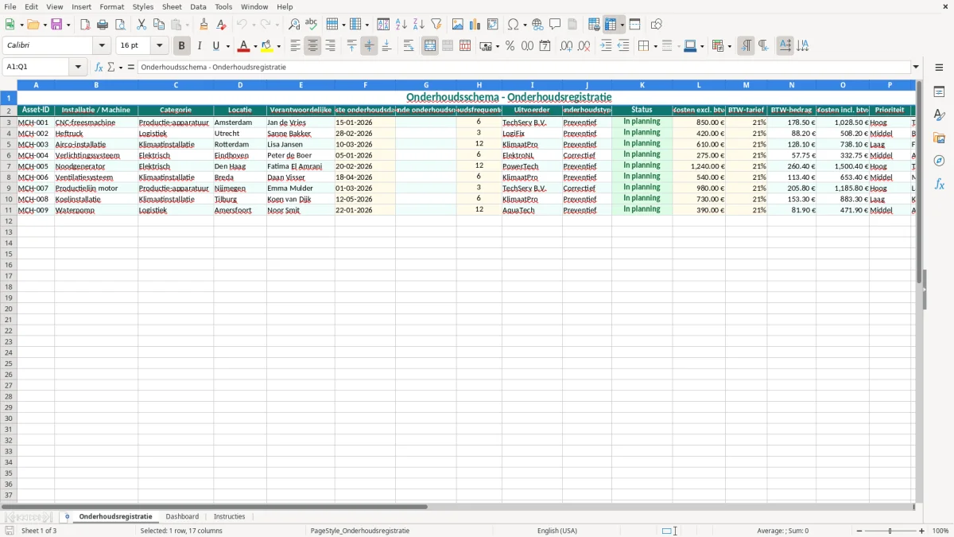This screenshot has height=537, width=954.
Task: Toggle center horizontal alignment
Action: (312, 46)
